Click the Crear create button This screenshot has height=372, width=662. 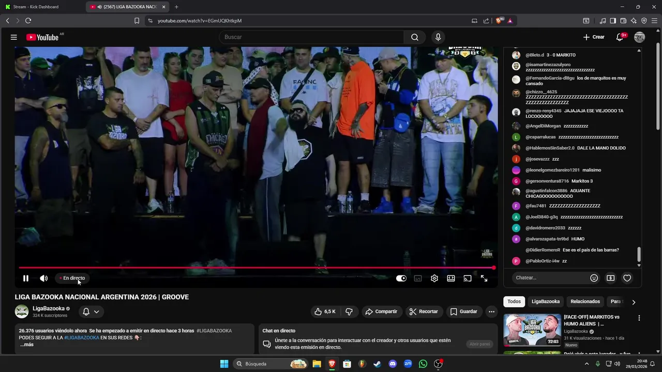593,37
